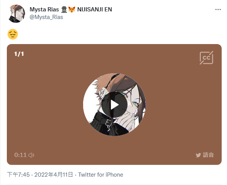The image size is (227, 185).
Task: Click the 0:11 duration indicator
Action: (20, 155)
